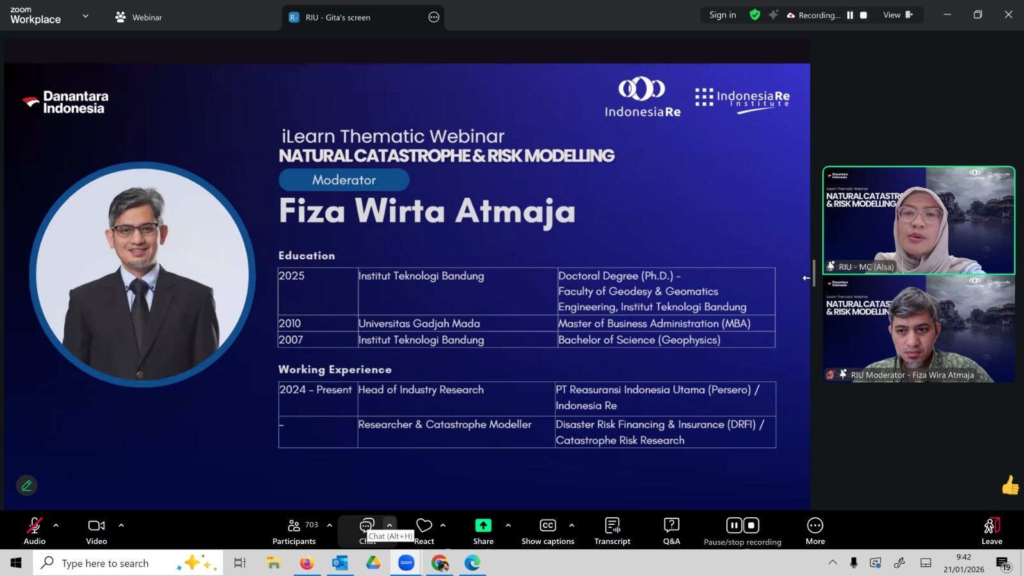Switch to the Webinar tab

coord(139,17)
